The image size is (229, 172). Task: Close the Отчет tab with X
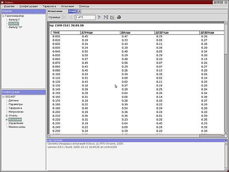[x=79, y=11]
